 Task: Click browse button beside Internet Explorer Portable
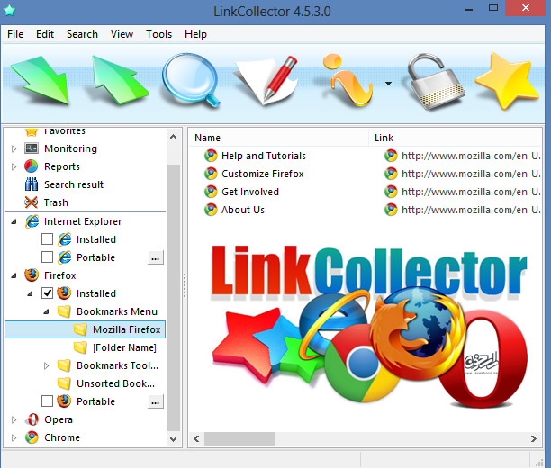(x=156, y=258)
